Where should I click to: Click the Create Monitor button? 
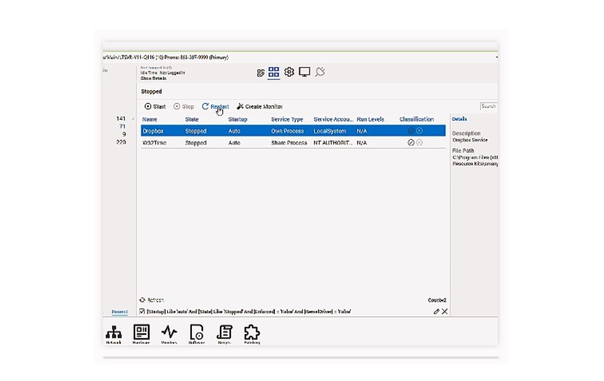260,106
